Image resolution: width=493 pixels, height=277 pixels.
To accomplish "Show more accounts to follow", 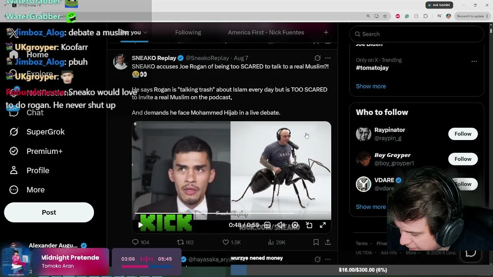I will point(371,207).
